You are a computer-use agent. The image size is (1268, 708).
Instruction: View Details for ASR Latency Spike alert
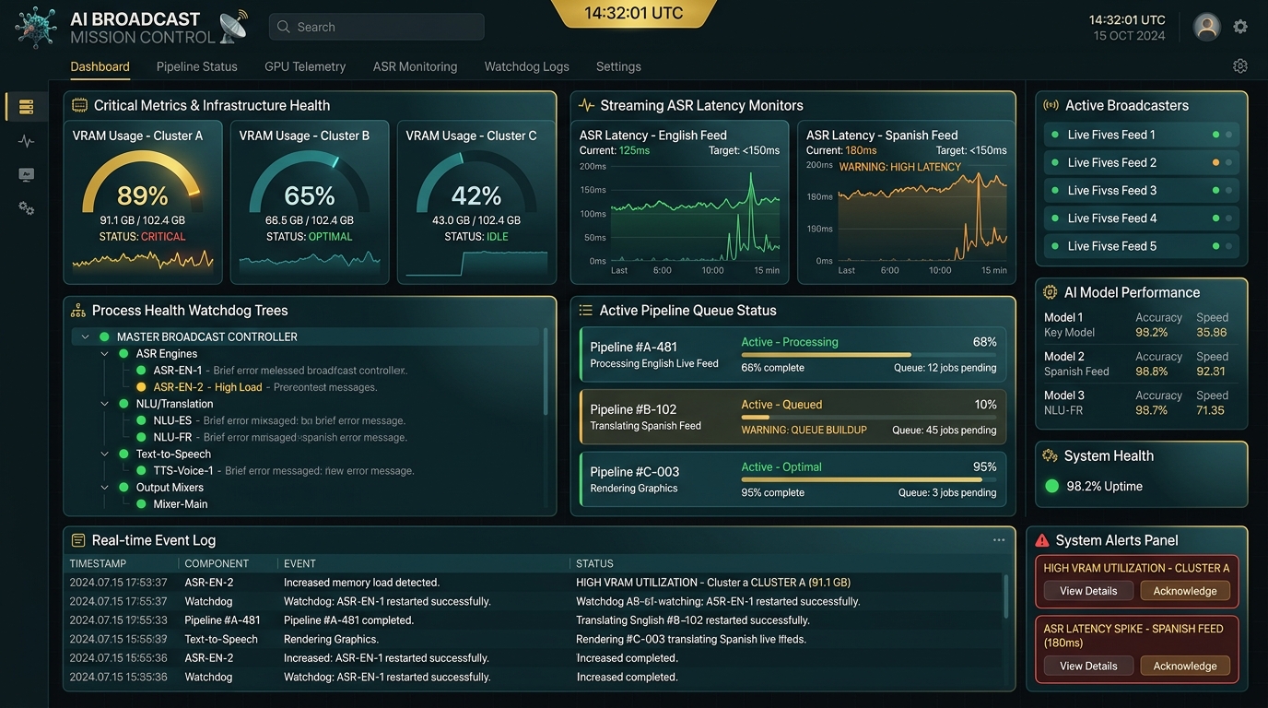1088,666
